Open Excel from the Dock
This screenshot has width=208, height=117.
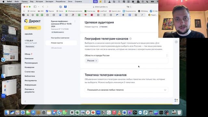coord(77,112)
